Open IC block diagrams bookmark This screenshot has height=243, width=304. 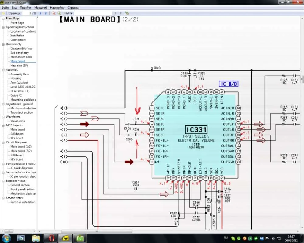22,168
